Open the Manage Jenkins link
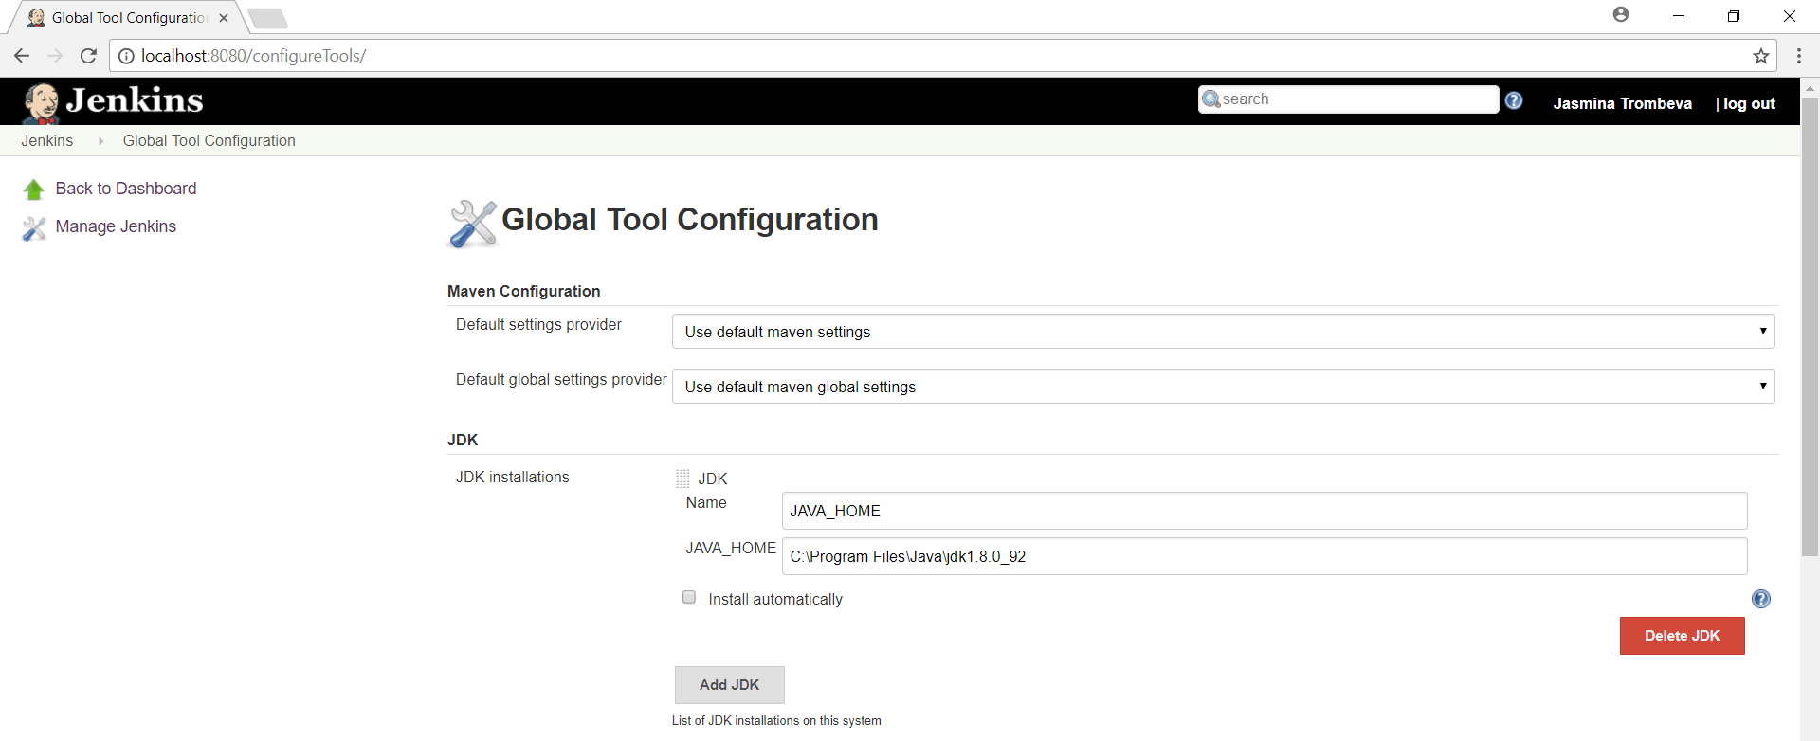Screen dimensions: 1820x741 [116, 226]
